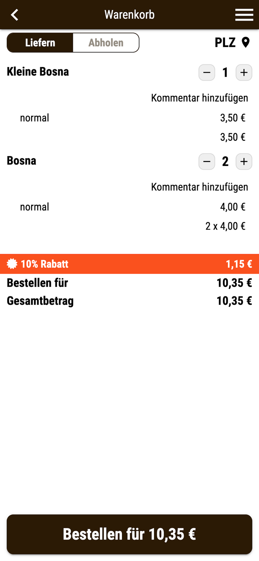The image size is (259, 561).
Task: Tap the 10% Rabatt badge icon
Action: tap(12, 264)
